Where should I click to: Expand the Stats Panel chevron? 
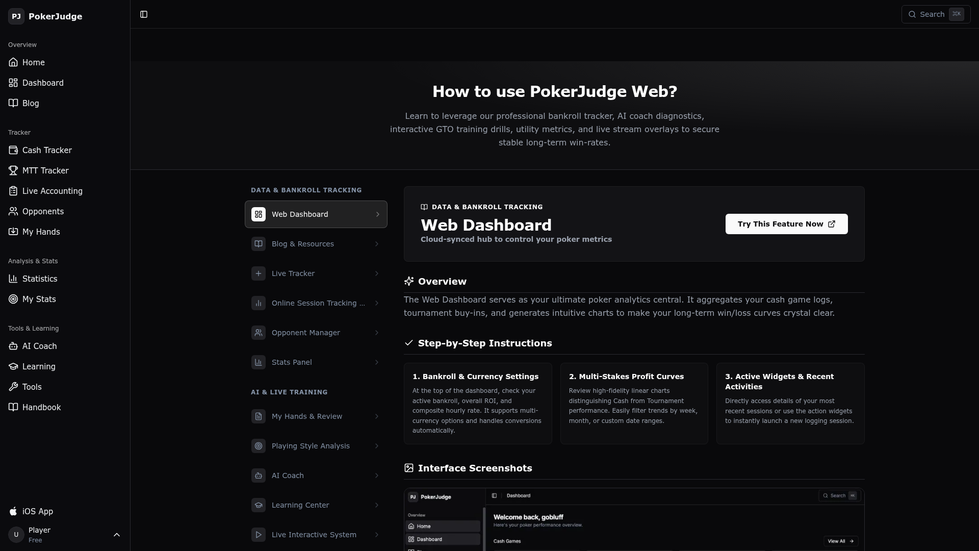tap(377, 362)
